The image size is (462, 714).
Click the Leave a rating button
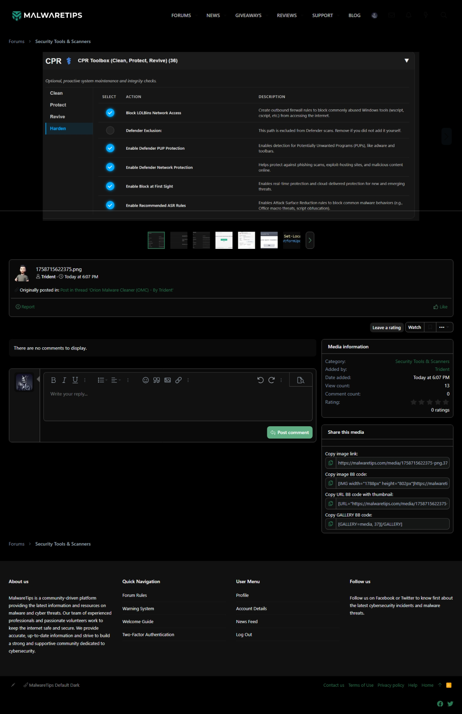387,327
